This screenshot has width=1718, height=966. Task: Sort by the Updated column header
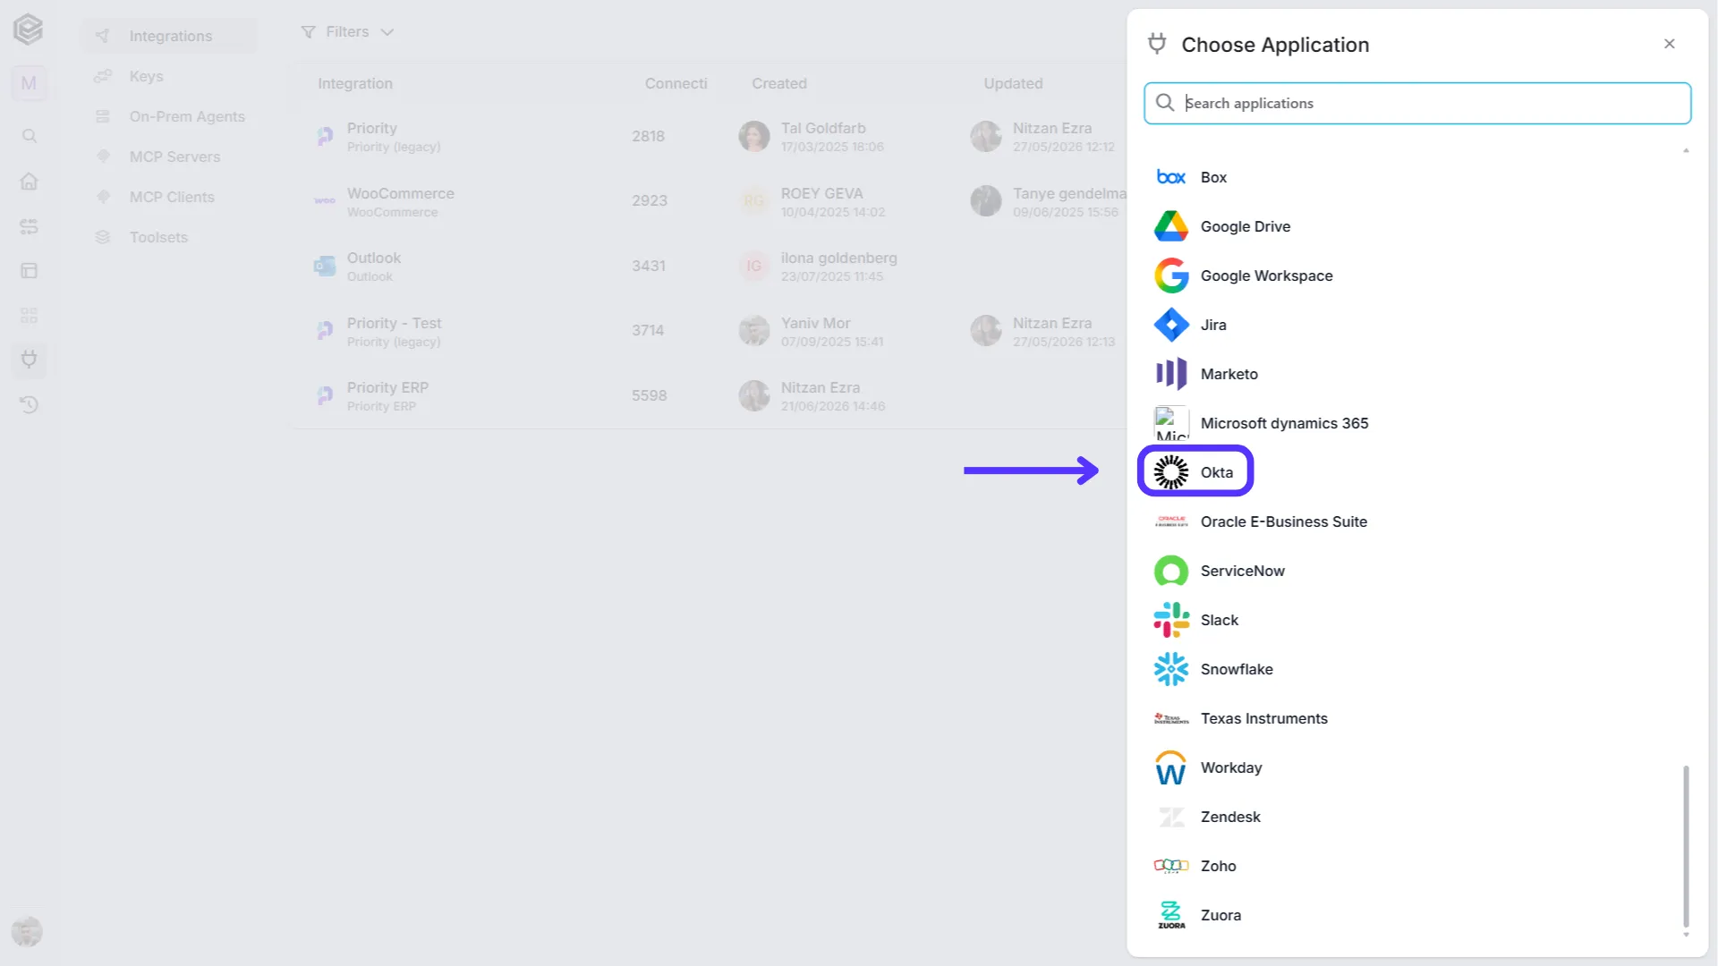(x=1013, y=83)
